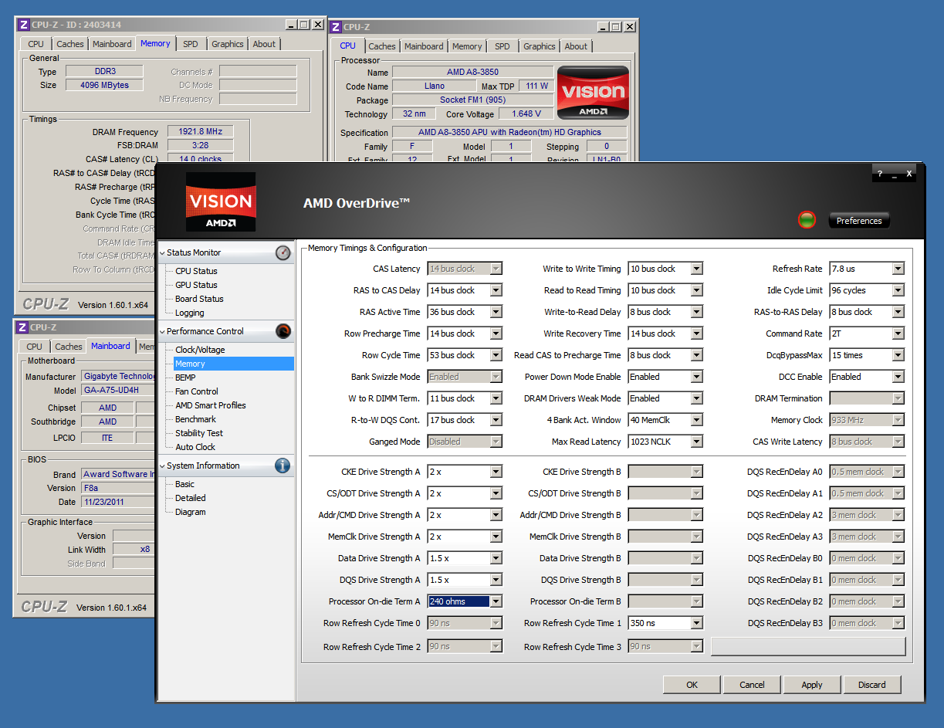
Task: Open Basic system information
Action: (184, 484)
